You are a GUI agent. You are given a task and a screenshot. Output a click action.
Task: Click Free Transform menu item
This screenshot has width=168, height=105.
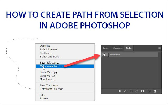49,85
